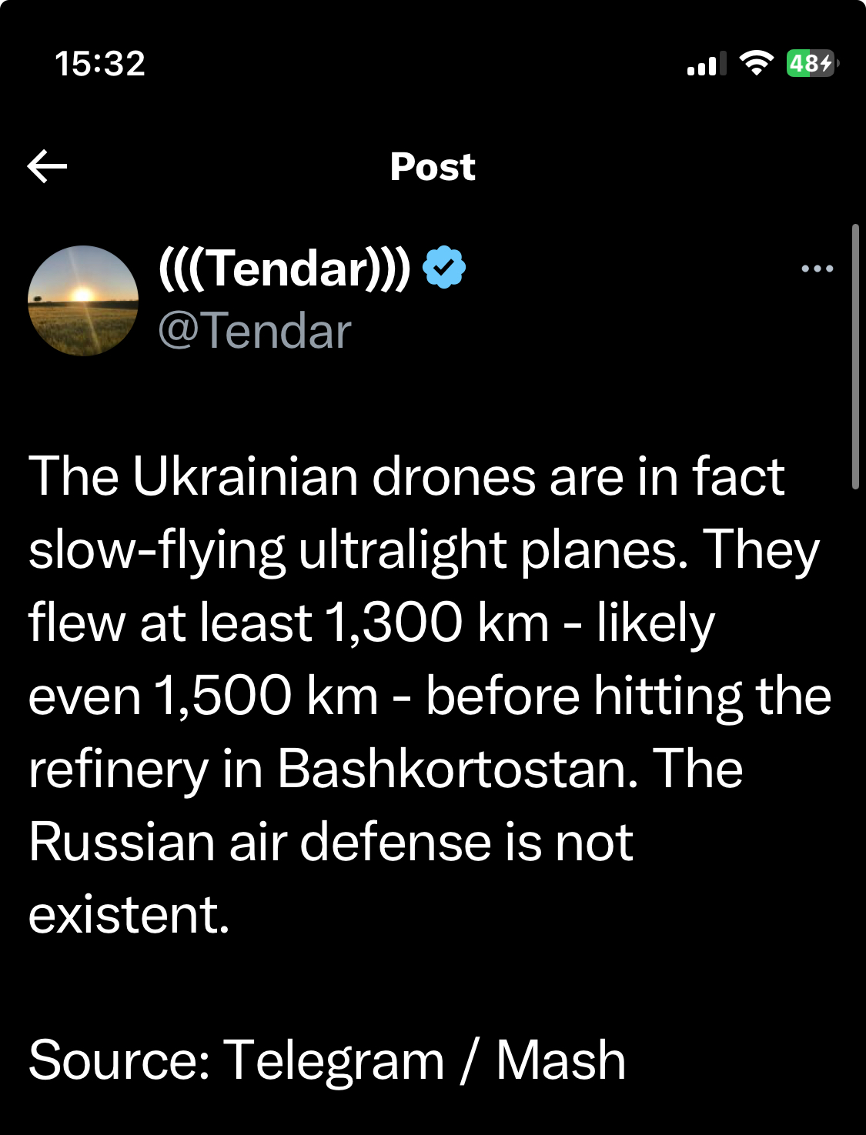Open the @Tendar handle link
Viewport: 866px width, 1135px height.
pyautogui.click(x=255, y=331)
